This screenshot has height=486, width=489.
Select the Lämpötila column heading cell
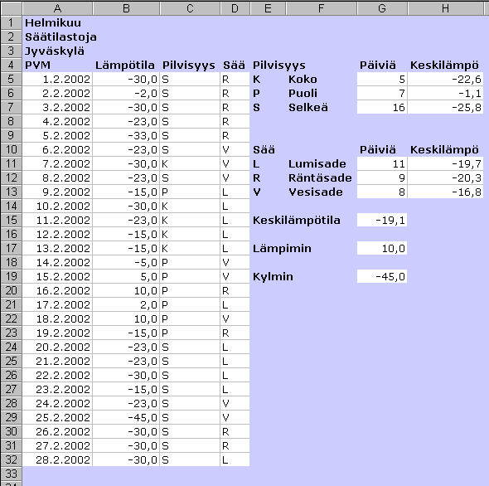point(126,66)
